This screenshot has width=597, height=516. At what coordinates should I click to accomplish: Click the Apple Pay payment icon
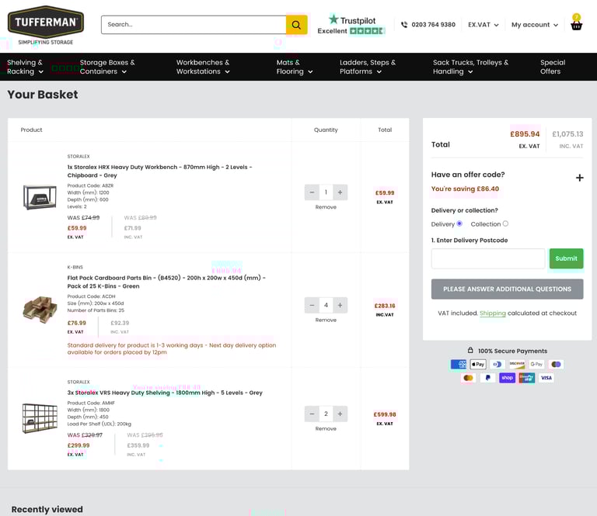tap(478, 365)
